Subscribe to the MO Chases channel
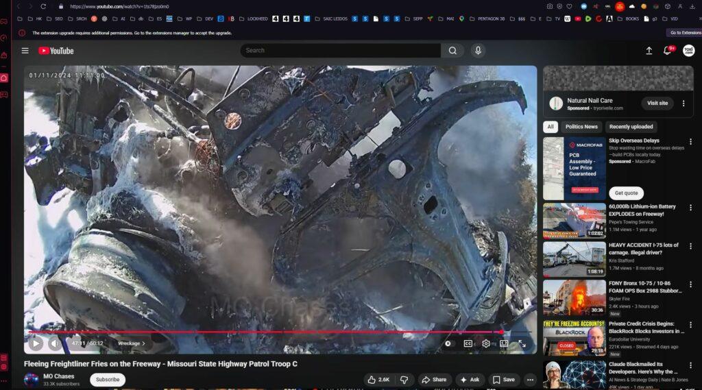Image resolution: width=702 pixels, height=390 pixels. point(108,380)
